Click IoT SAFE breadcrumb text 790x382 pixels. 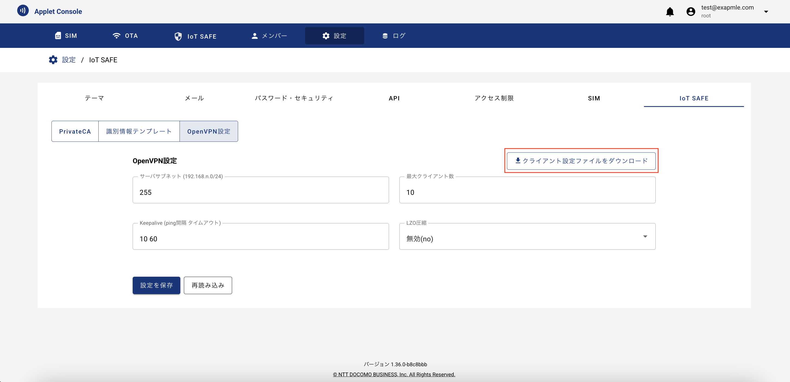pyautogui.click(x=103, y=60)
